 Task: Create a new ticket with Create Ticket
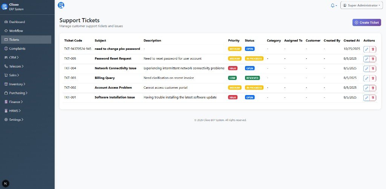(x=366, y=22)
